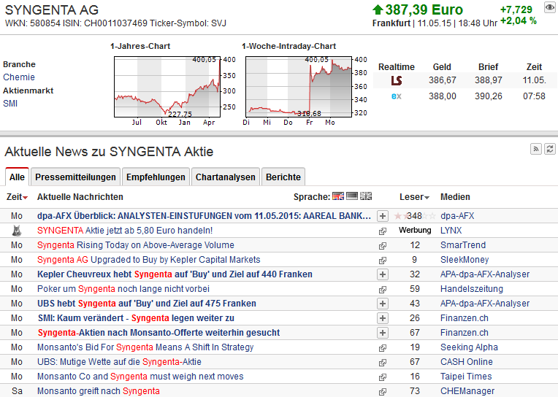Viewport: 558px width, 397px height.
Task: Open the Chartanalysen tab
Action: tap(226, 177)
